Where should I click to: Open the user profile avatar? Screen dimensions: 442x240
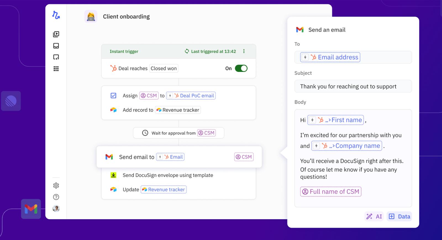pyautogui.click(x=56, y=209)
